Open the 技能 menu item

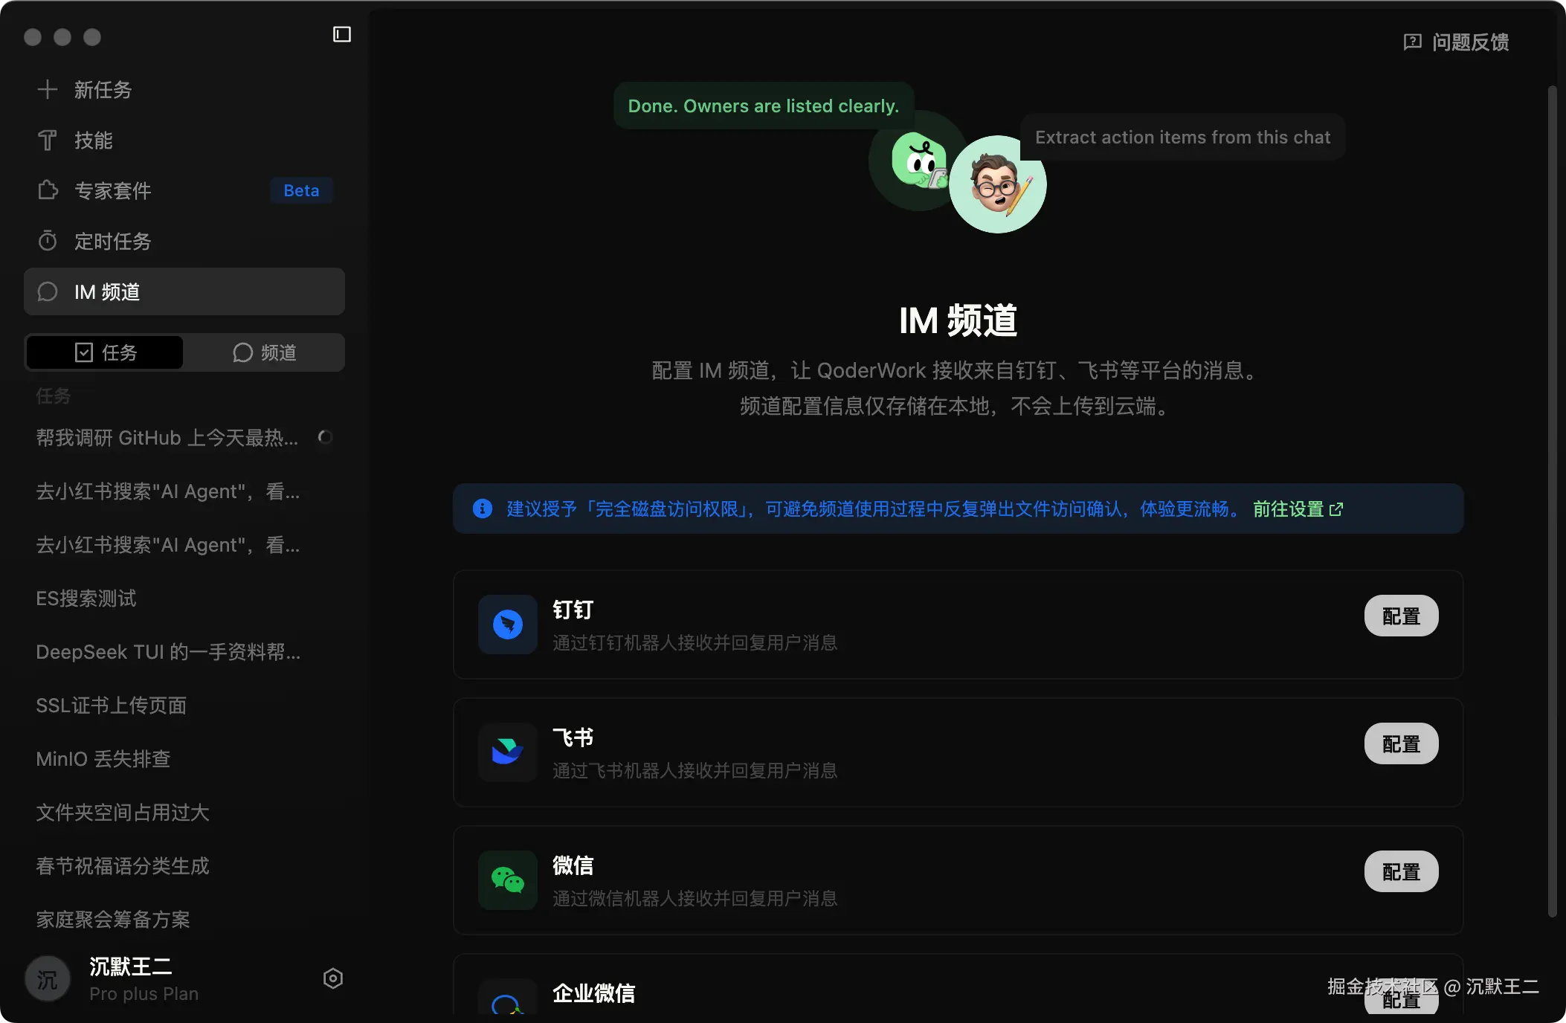(184, 141)
